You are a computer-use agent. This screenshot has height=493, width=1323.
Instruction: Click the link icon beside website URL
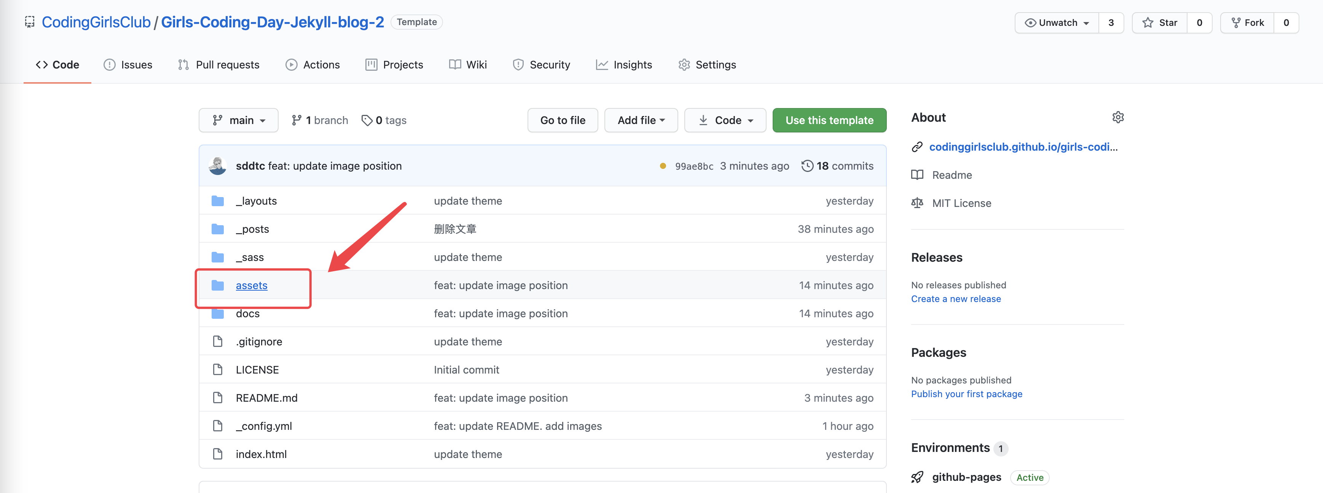pyautogui.click(x=917, y=147)
